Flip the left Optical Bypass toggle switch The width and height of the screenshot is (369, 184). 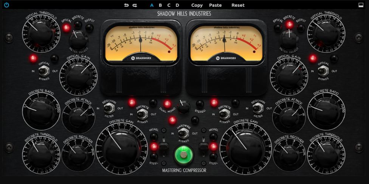coord(44,71)
